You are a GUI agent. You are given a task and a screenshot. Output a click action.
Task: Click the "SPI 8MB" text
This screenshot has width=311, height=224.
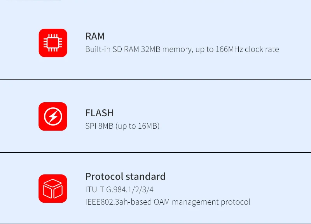99,126
